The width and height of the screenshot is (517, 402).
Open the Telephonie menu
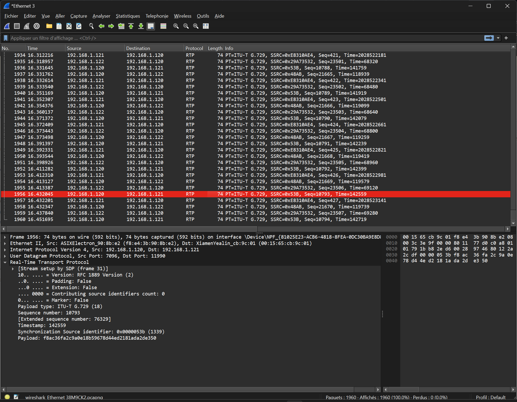point(157,16)
